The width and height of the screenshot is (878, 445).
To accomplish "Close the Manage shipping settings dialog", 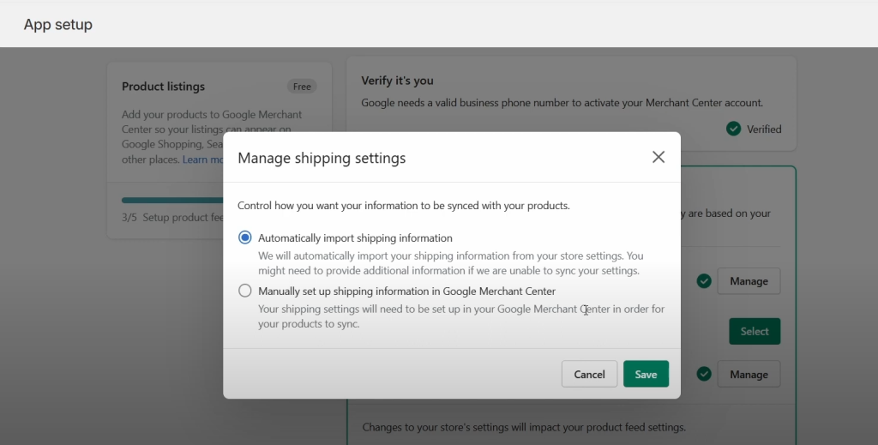I will [658, 157].
